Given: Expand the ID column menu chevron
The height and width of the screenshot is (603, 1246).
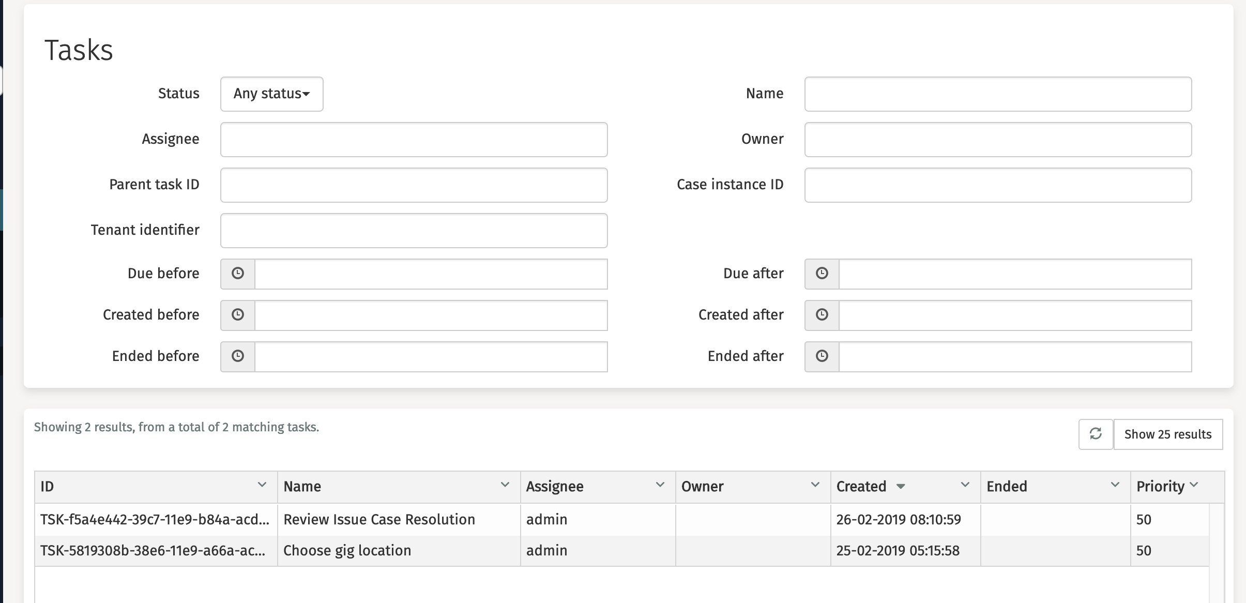Looking at the screenshot, I should [262, 485].
